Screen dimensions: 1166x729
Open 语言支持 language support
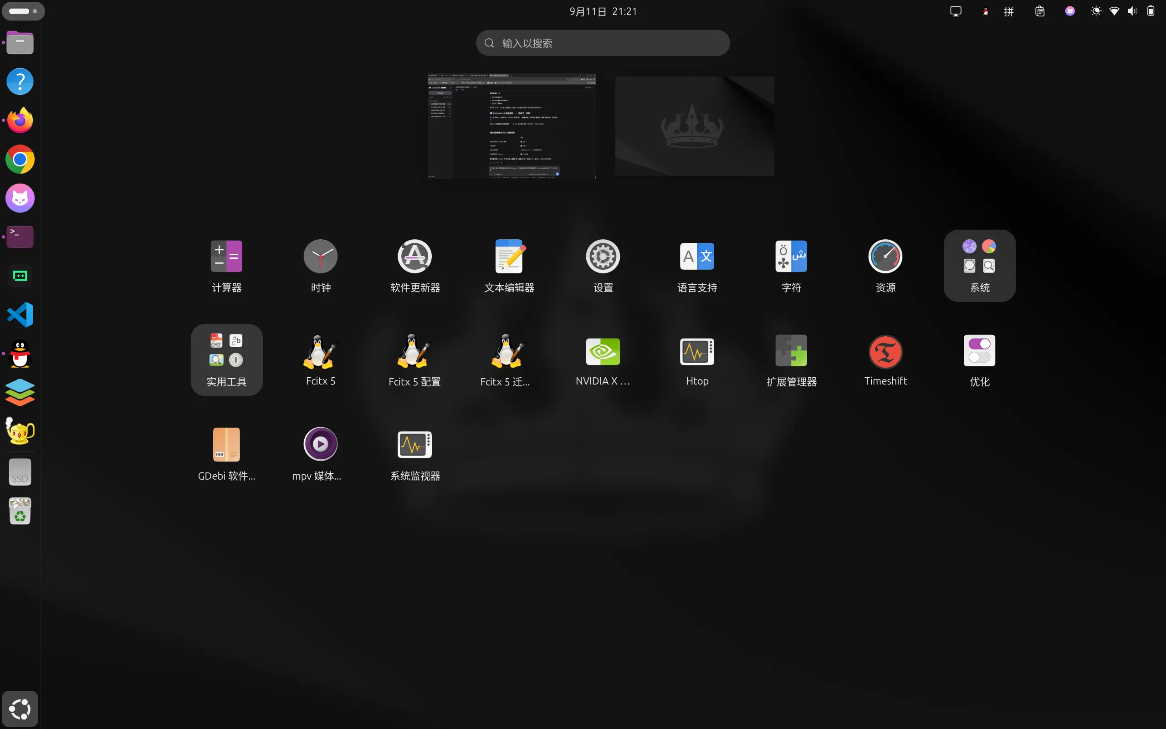pos(697,266)
